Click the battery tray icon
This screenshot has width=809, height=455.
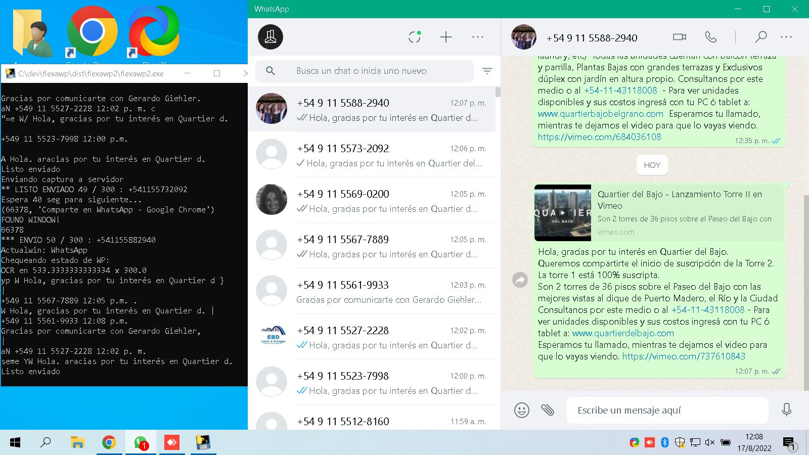[725, 442]
